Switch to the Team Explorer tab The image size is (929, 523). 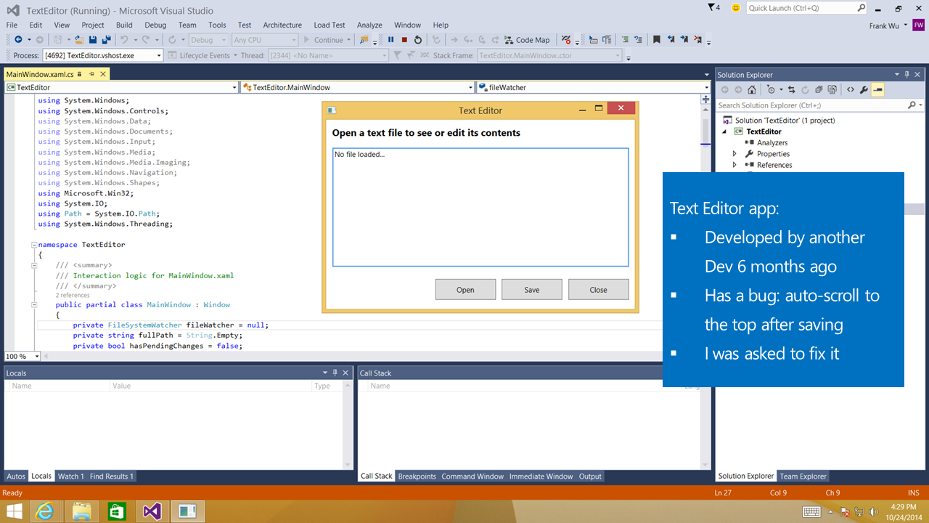[803, 477]
